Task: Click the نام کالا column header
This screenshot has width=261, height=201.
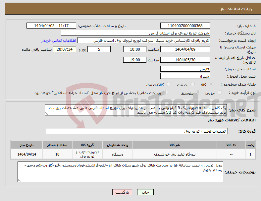Action: pos(175,145)
